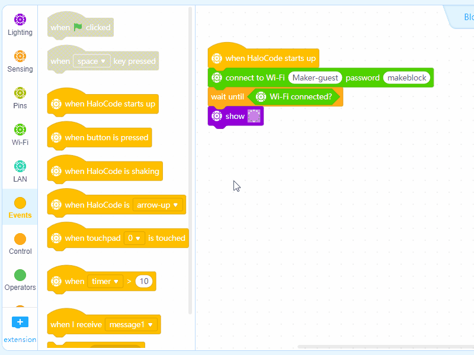Open the 'timer' dropdown in when block

coord(105,282)
